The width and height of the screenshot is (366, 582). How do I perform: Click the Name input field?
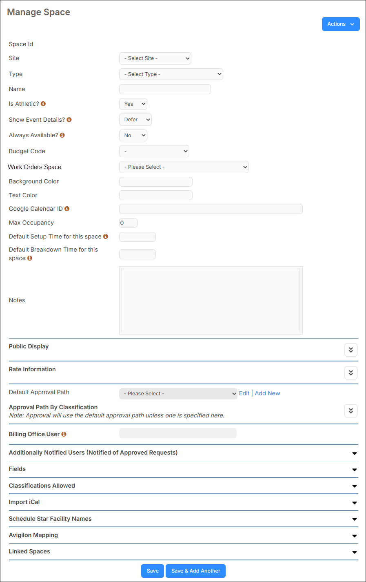165,89
